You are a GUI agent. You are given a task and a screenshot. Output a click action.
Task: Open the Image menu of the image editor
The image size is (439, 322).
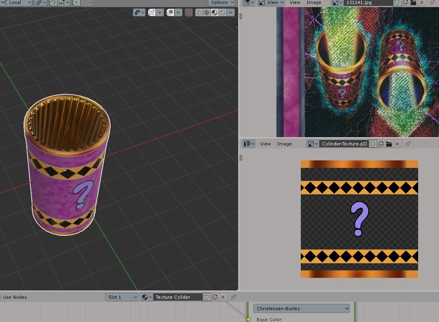(x=314, y=3)
